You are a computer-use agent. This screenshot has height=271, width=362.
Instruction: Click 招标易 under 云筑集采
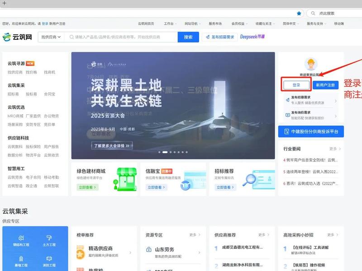pos(13,94)
